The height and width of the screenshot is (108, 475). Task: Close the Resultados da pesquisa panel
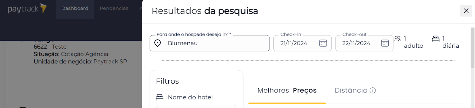point(466,11)
